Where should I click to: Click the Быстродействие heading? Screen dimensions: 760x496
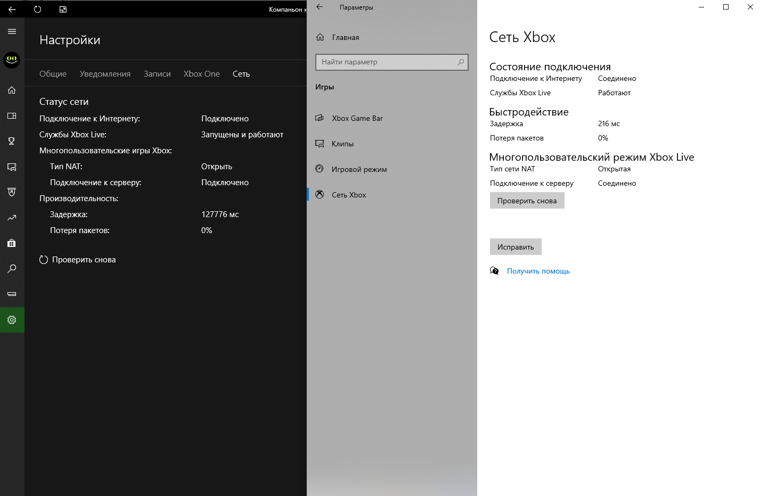pos(529,112)
